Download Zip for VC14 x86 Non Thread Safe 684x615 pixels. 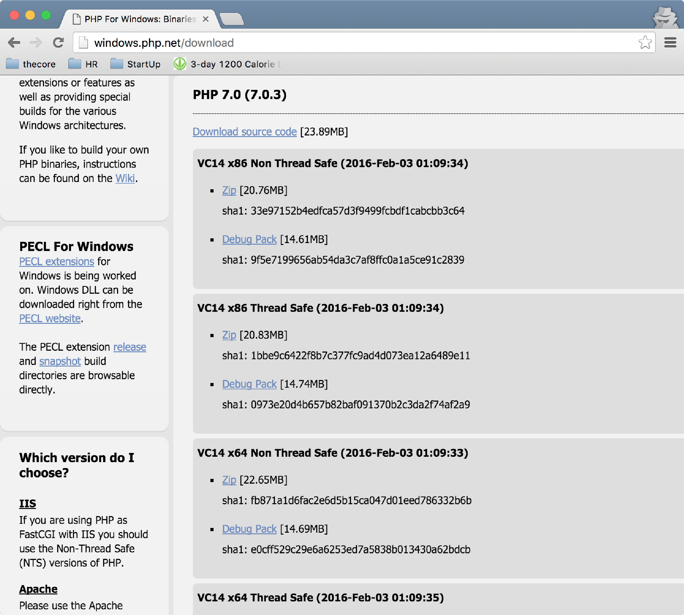point(229,190)
